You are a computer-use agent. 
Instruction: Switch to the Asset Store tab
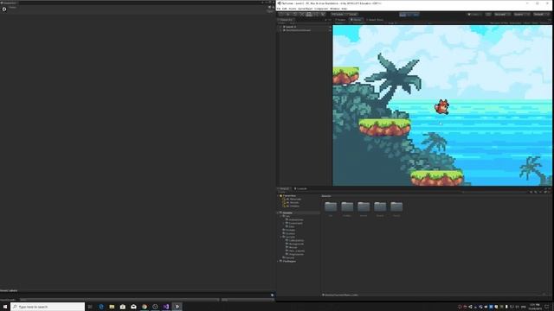(x=375, y=20)
